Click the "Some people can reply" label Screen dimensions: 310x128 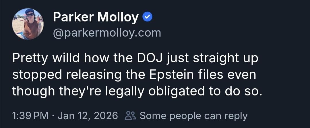(x=193, y=116)
